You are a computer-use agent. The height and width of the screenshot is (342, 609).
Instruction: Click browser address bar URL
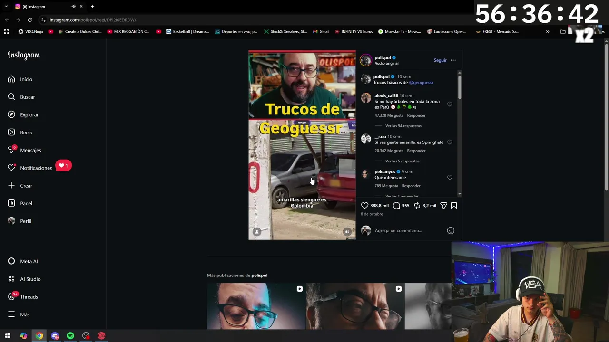pyautogui.click(x=93, y=20)
